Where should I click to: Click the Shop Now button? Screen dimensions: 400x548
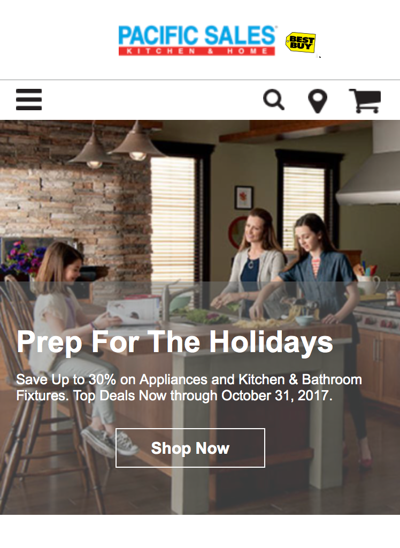[190, 448]
